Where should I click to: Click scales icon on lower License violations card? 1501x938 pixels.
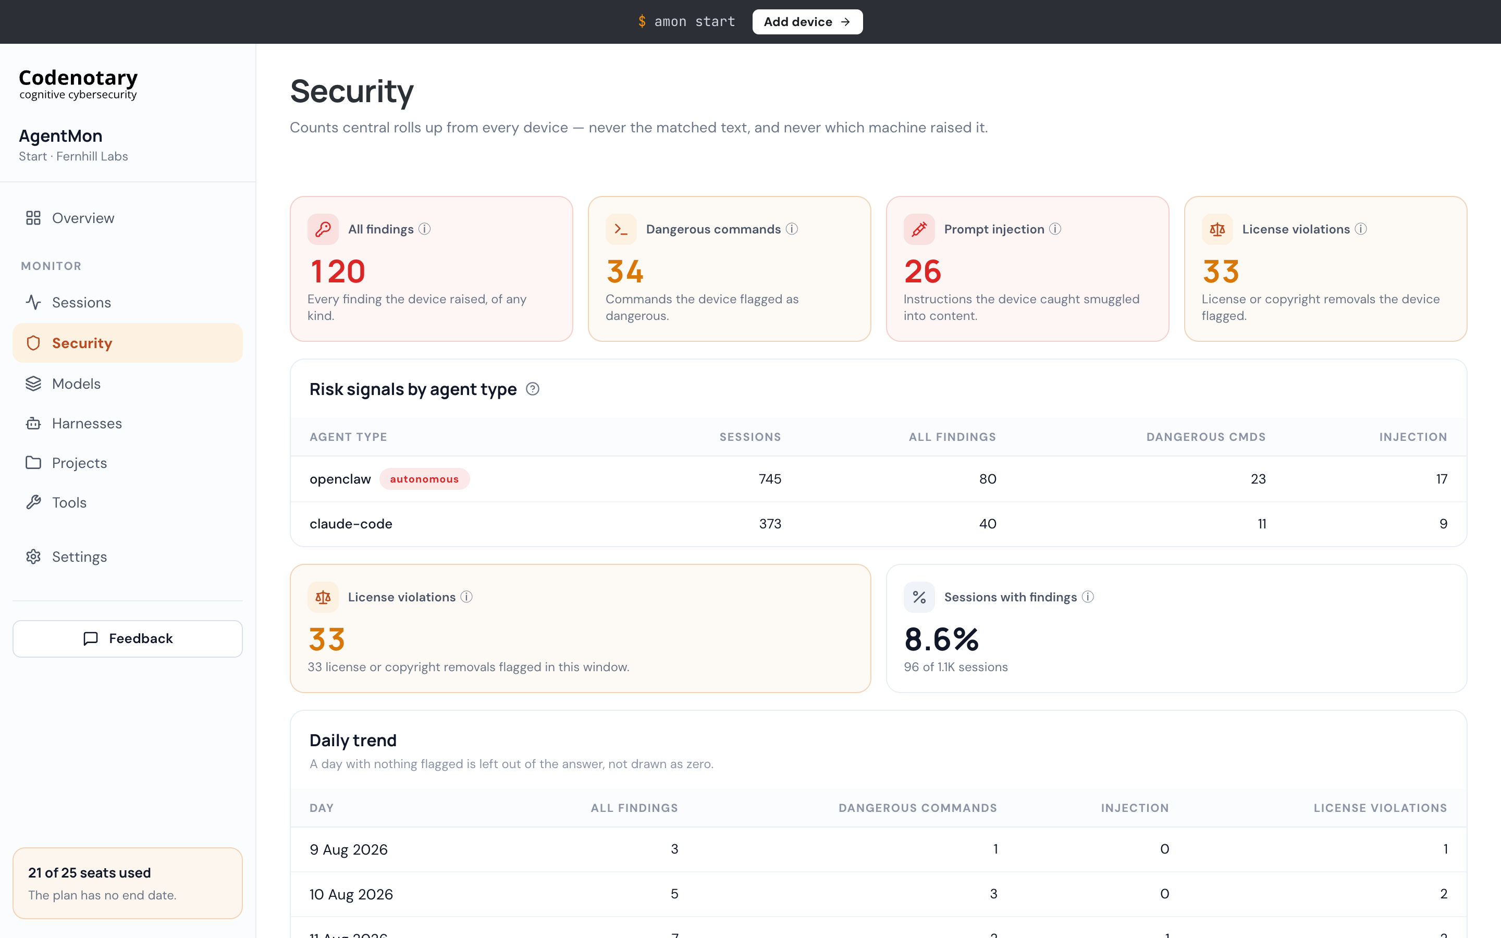tap(323, 597)
